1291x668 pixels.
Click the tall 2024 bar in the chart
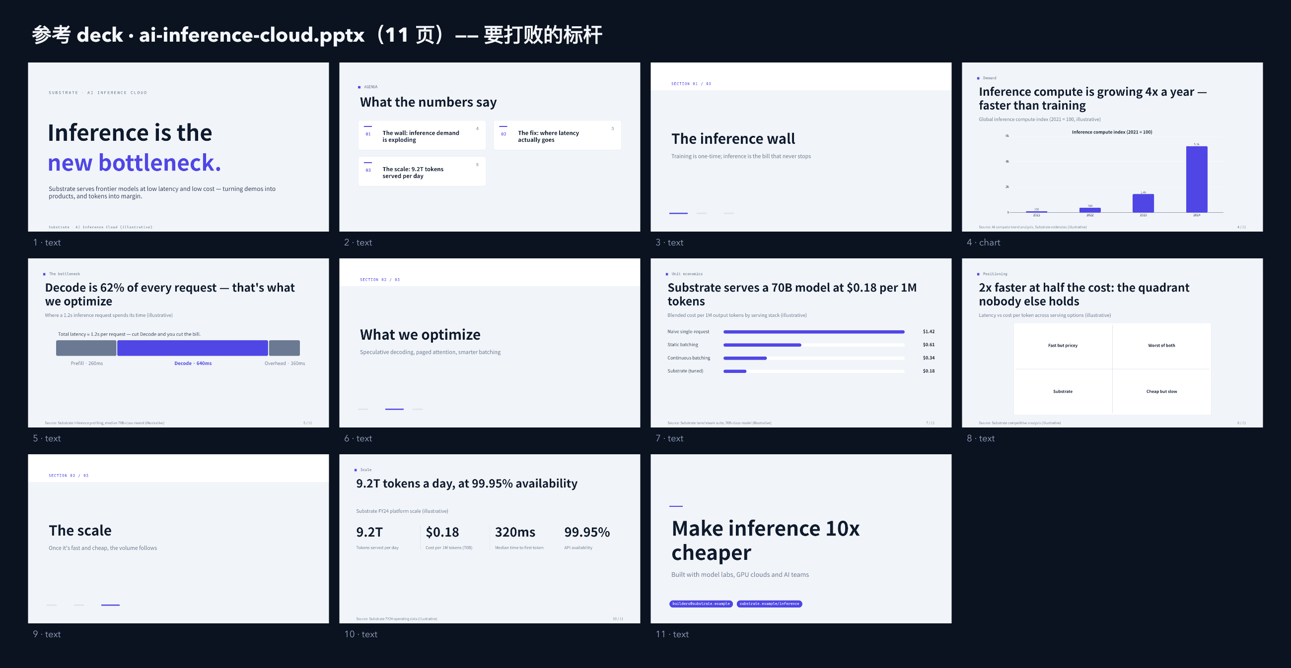click(1196, 179)
